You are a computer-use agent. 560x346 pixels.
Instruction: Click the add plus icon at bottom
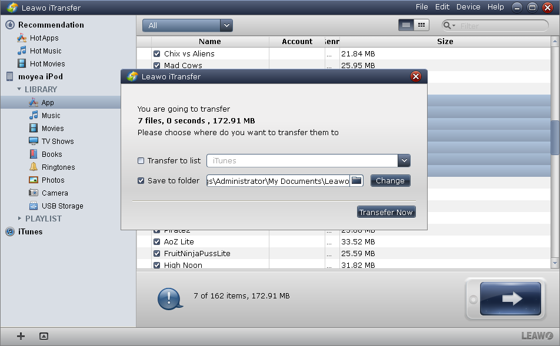coord(21,336)
